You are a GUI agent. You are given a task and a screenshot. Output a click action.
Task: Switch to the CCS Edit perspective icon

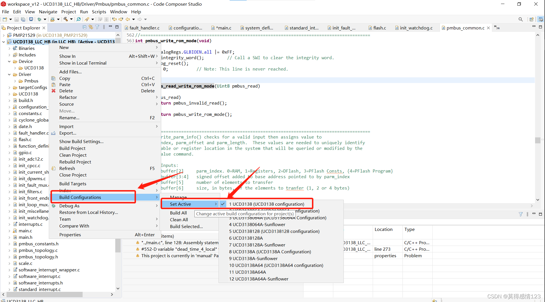click(541, 19)
